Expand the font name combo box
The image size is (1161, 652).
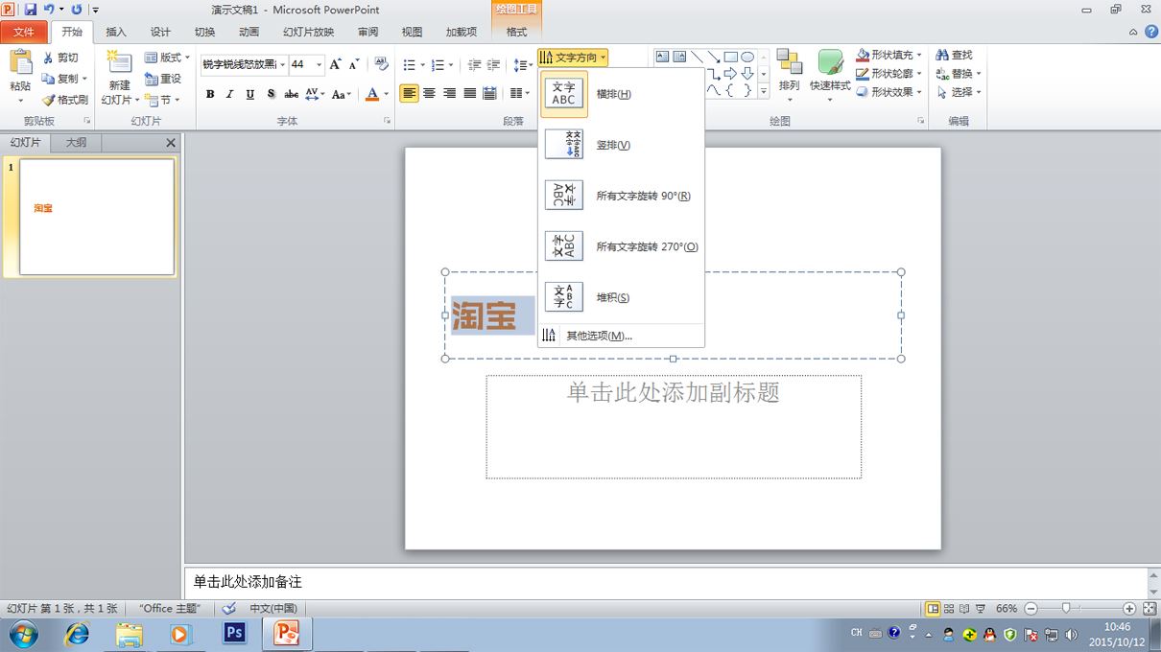coord(282,65)
